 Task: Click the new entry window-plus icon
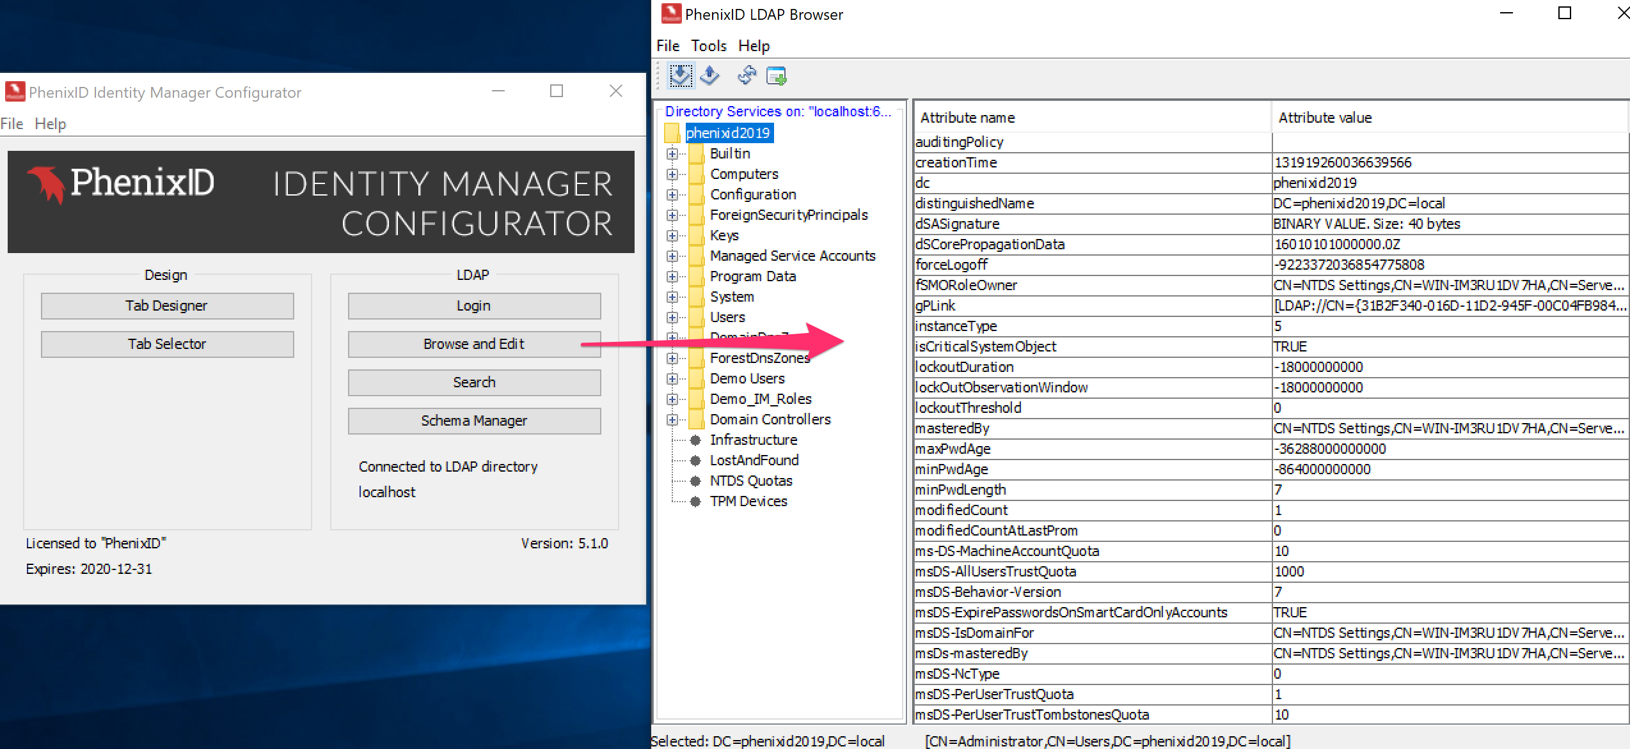(776, 75)
